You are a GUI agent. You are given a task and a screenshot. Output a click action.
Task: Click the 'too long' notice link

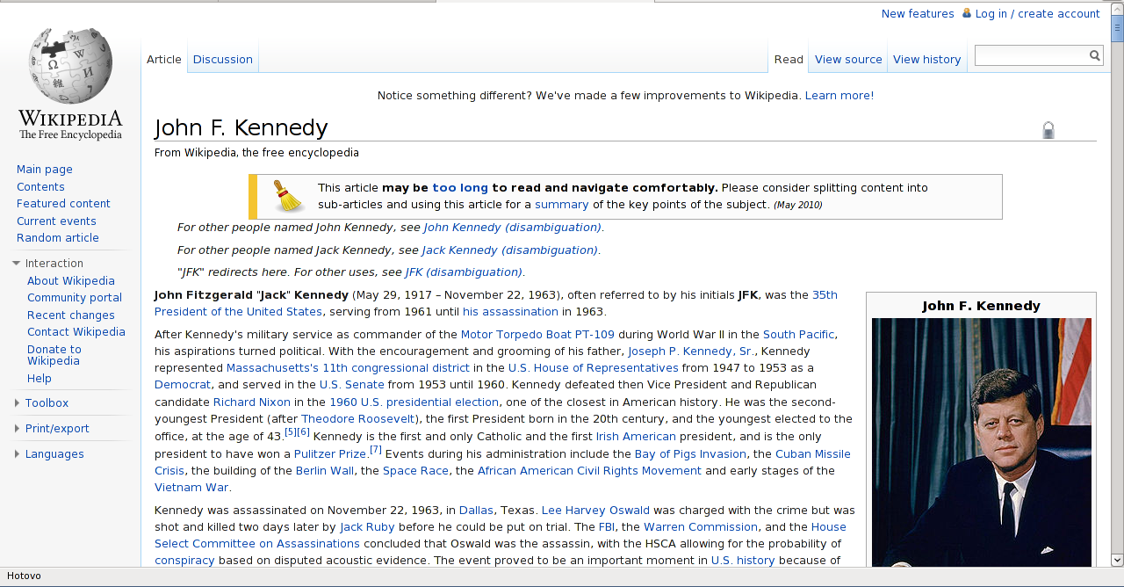coord(460,188)
